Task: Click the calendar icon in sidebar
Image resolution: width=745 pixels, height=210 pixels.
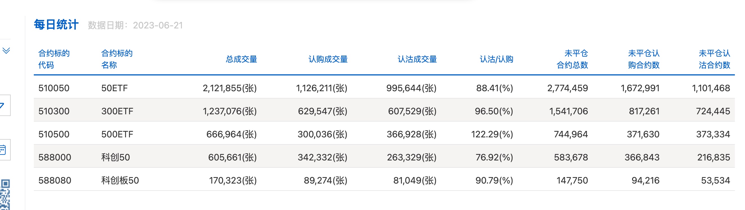Action: (3, 150)
